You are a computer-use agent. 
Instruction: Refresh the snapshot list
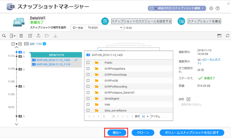point(227,36)
